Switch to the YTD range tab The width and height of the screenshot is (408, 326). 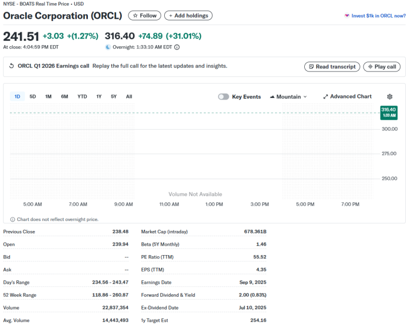click(82, 97)
